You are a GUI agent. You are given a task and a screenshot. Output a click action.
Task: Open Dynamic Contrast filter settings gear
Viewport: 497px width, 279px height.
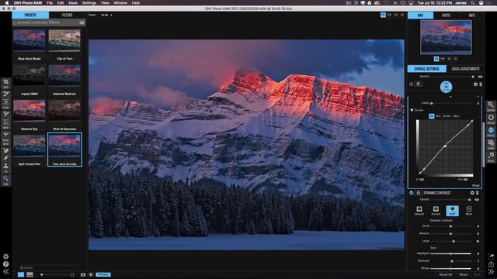(x=472, y=193)
